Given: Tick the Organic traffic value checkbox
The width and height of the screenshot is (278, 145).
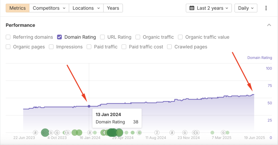Looking at the screenshot, I should (180, 37).
